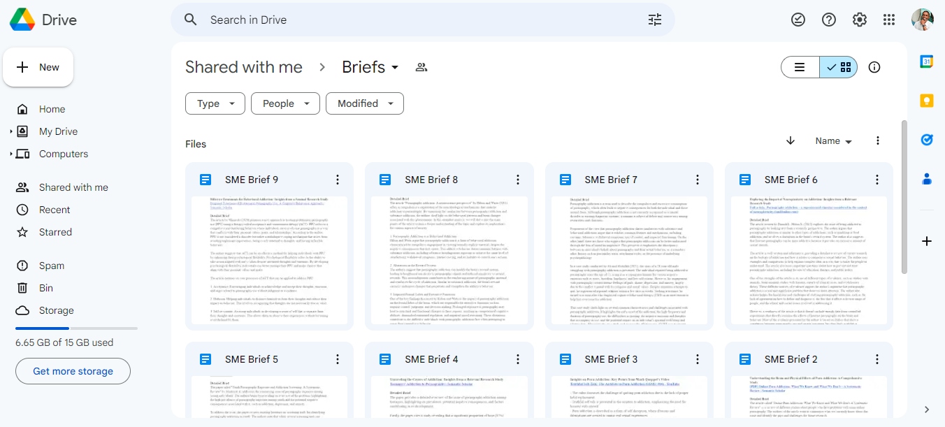Open the Contacts side panel

(927, 179)
